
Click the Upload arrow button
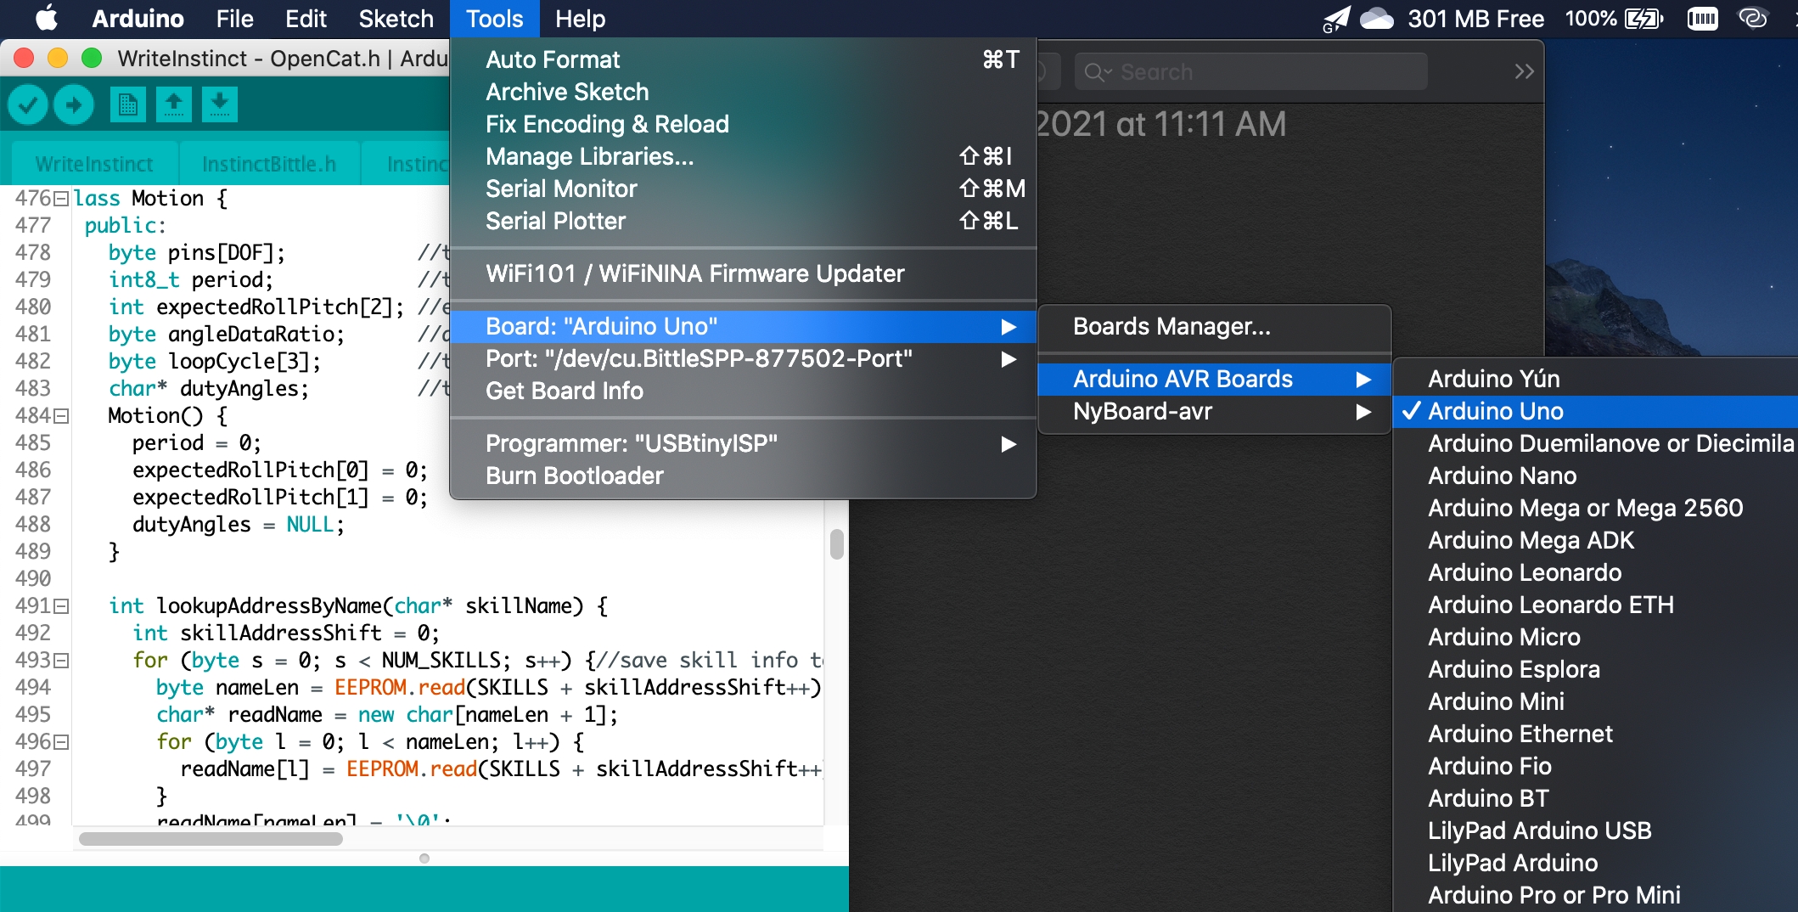74,105
